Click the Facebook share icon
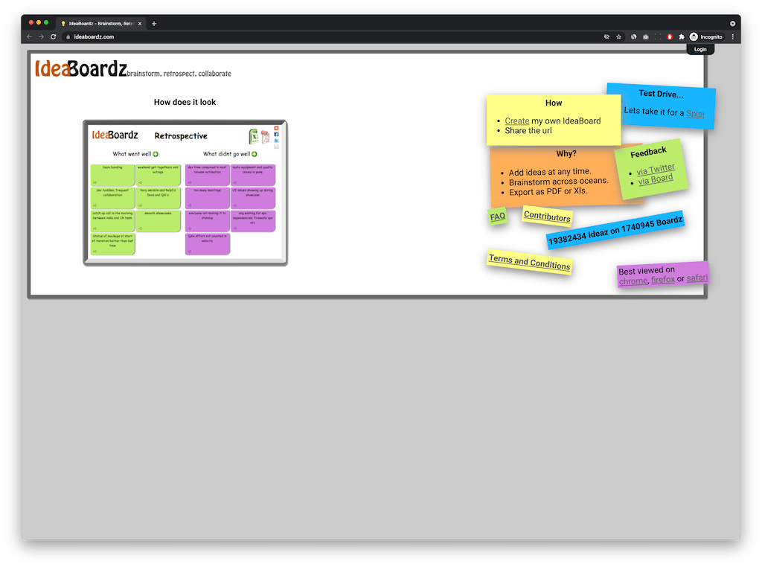 tap(276, 134)
